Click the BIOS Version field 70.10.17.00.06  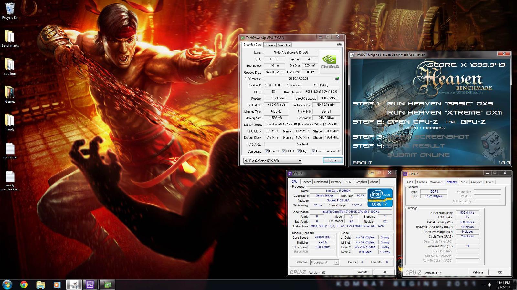click(298, 78)
